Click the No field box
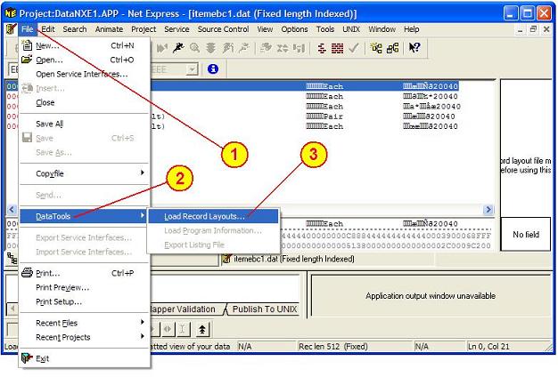 tap(526, 235)
